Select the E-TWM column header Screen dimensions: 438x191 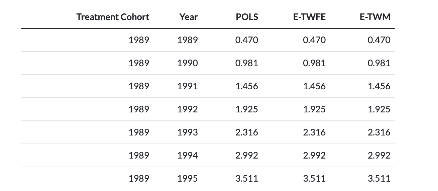point(375,17)
